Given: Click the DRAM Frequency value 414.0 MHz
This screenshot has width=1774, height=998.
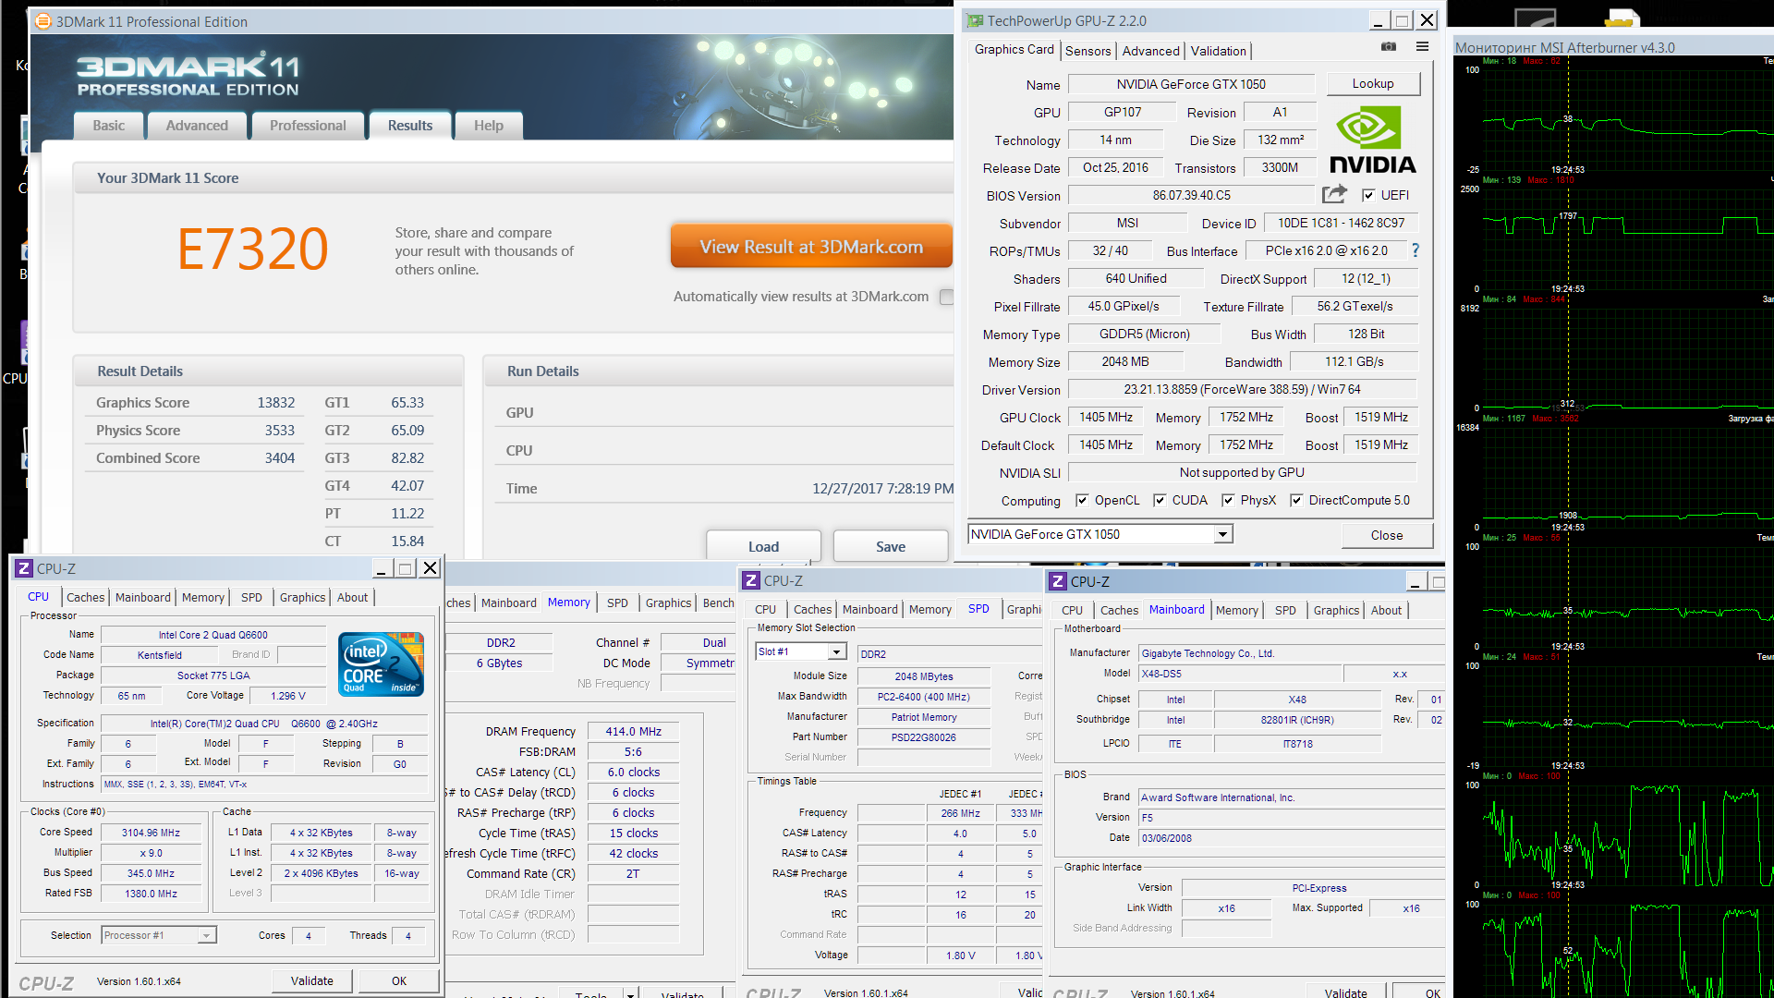Looking at the screenshot, I should (x=633, y=732).
